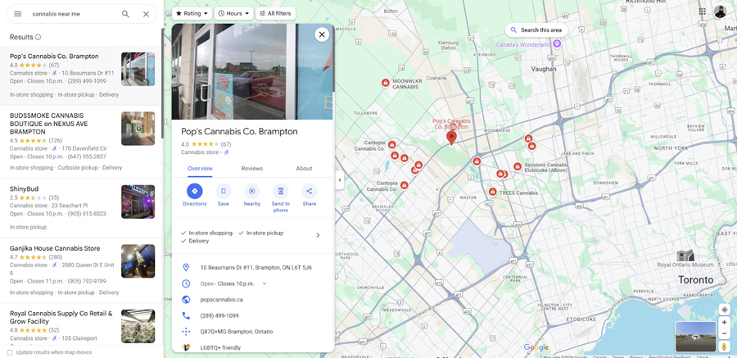The height and width of the screenshot is (358, 737).
Task: Open the hamburger main menu
Action: coord(18,14)
